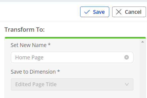Click the X icon on Cancel
The width and height of the screenshot is (147, 98).
(x=119, y=12)
